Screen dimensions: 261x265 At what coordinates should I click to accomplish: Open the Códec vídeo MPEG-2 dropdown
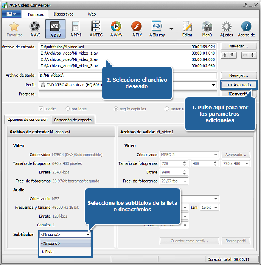(215, 155)
